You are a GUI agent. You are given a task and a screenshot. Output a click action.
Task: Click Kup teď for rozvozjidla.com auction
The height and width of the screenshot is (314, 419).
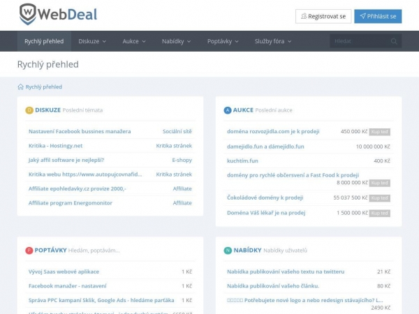(380, 132)
